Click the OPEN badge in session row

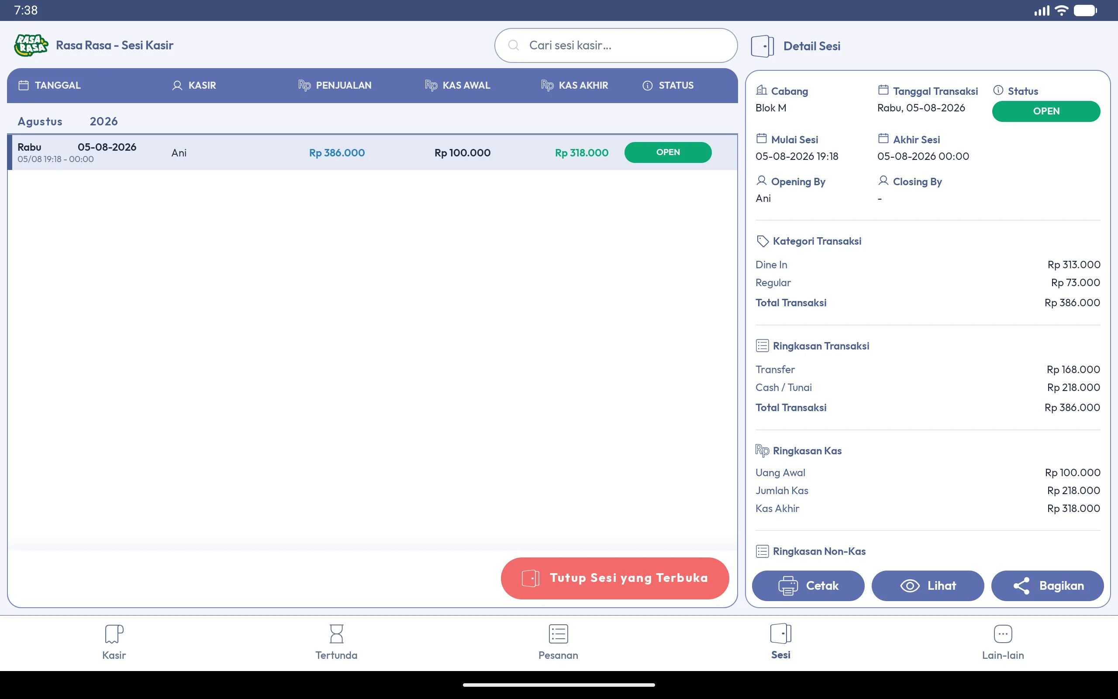(668, 152)
